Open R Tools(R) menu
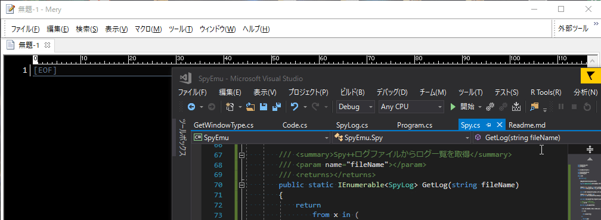 coord(546,92)
